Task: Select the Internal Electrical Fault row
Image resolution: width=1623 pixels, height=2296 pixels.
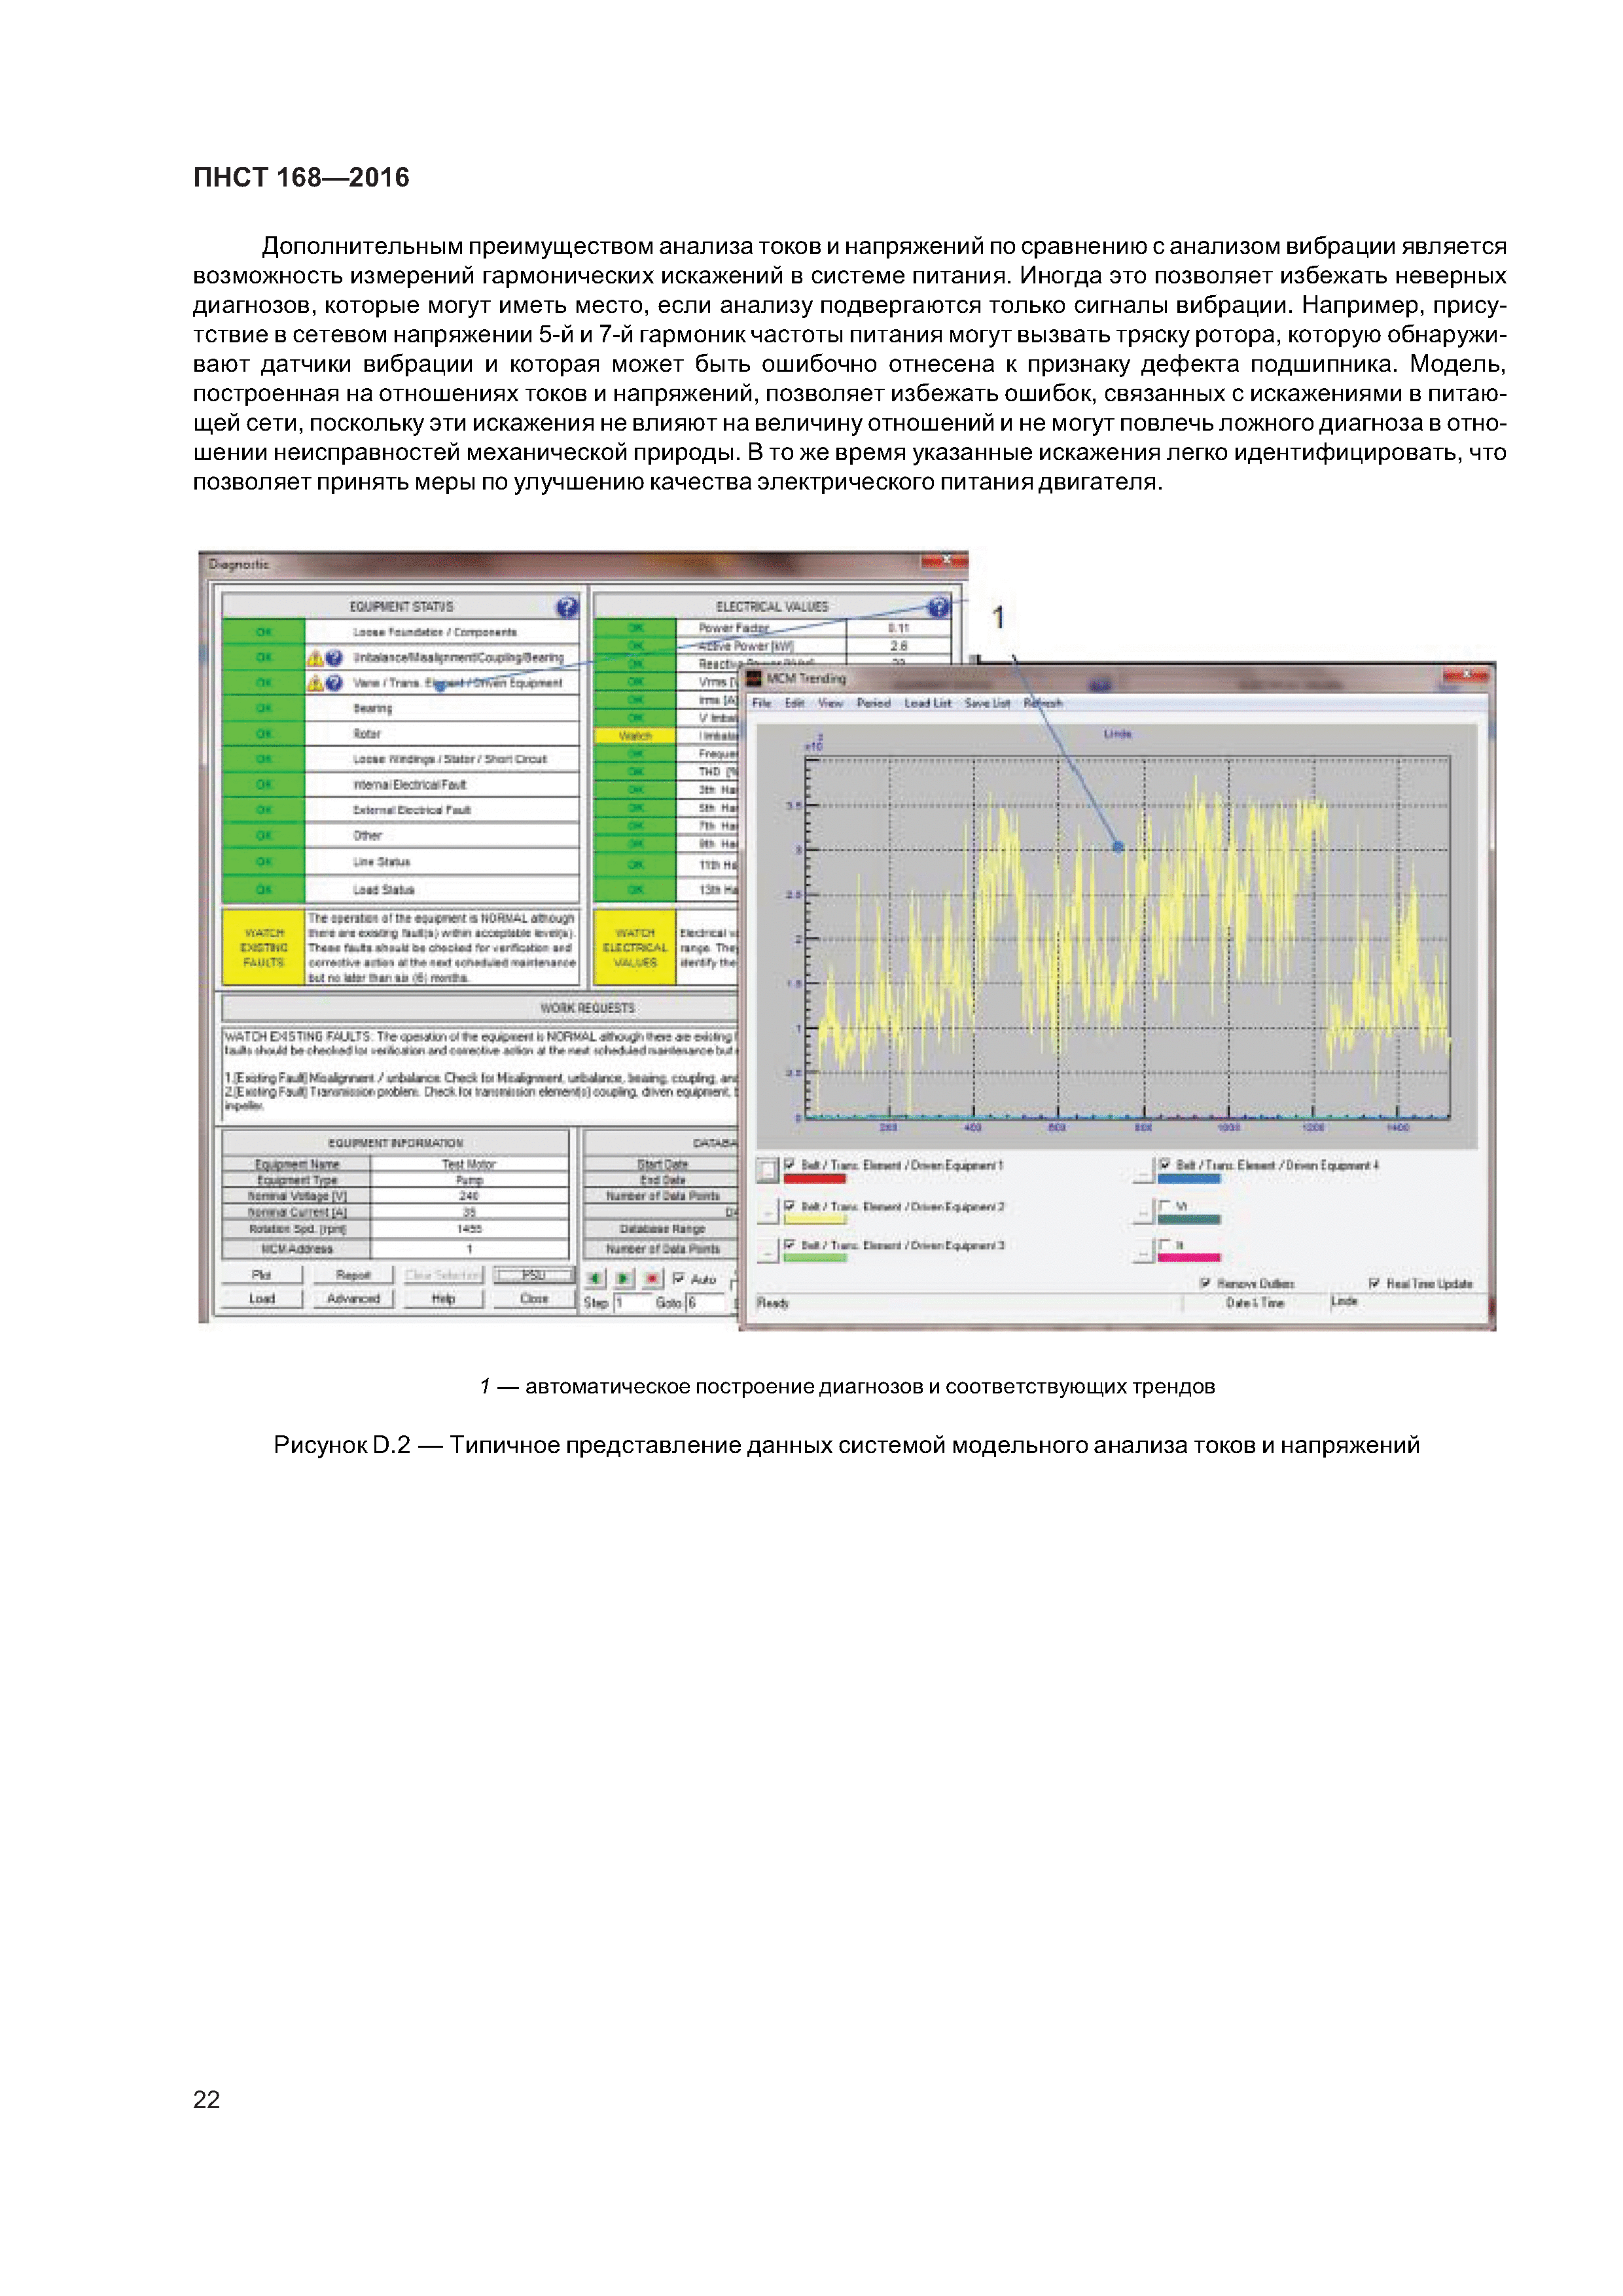Action: 401,784
